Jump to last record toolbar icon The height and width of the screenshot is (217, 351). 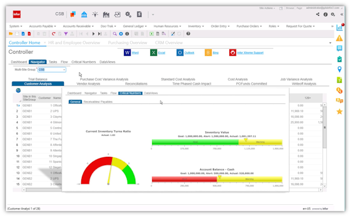[99, 34]
